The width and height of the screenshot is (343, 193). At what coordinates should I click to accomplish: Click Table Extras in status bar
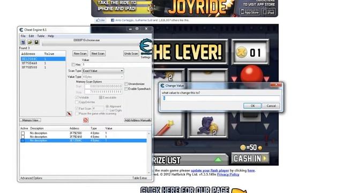[x=140, y=178]
